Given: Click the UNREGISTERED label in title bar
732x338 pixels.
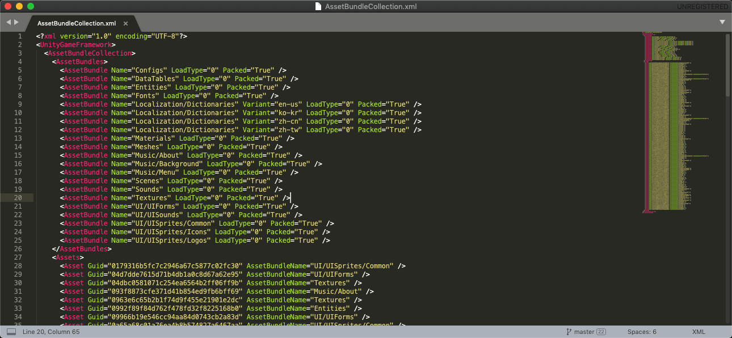Looking at the screenshot, I should [x=702, y=6].
